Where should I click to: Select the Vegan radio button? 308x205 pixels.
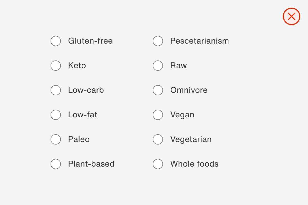158,115
